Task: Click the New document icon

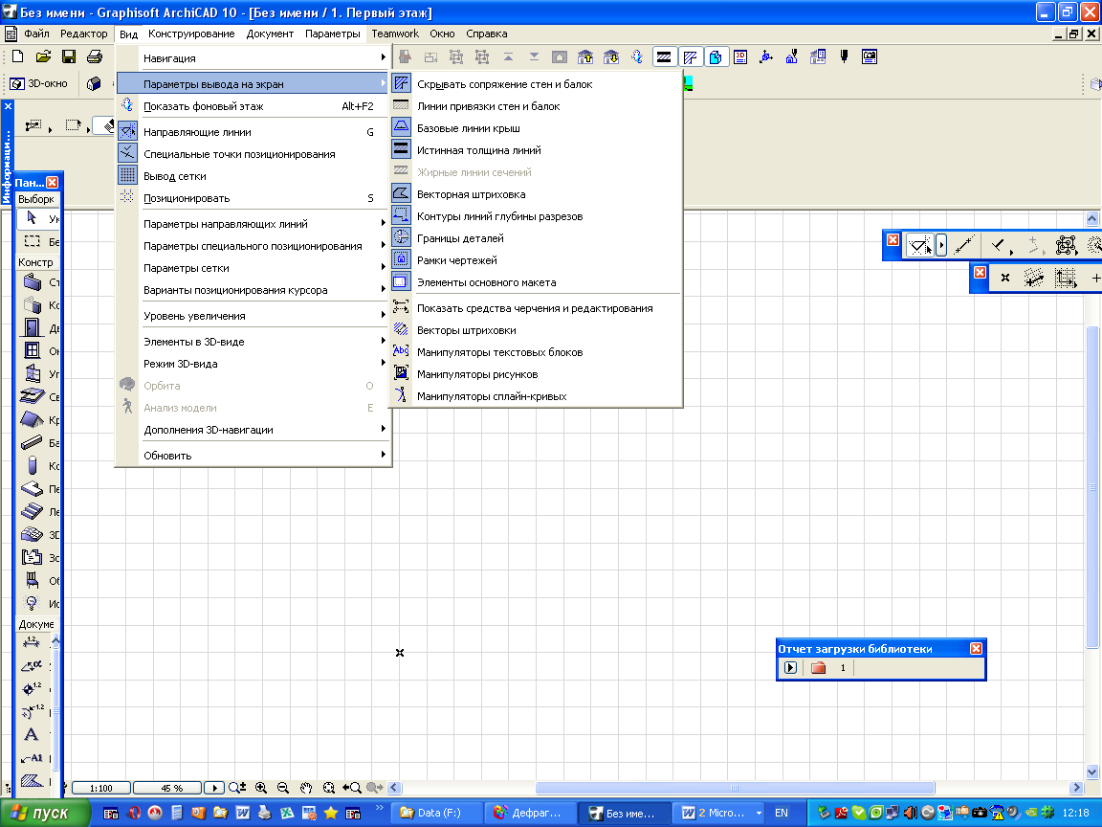Action: [17, 56]
